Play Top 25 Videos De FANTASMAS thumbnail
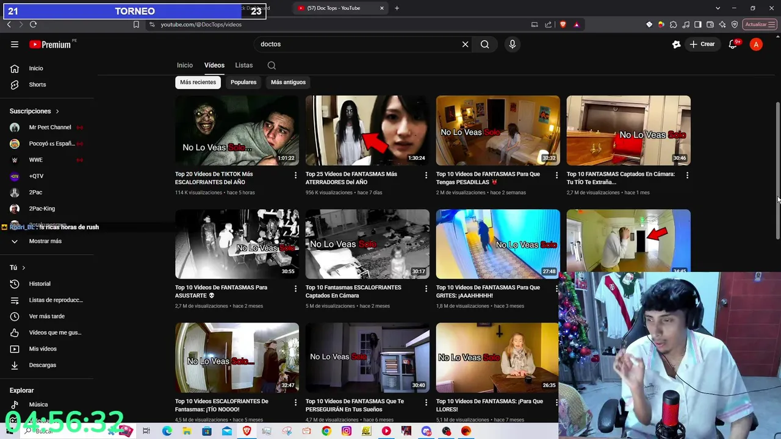Viewport: 781px width, 439px height. point(367,130)
